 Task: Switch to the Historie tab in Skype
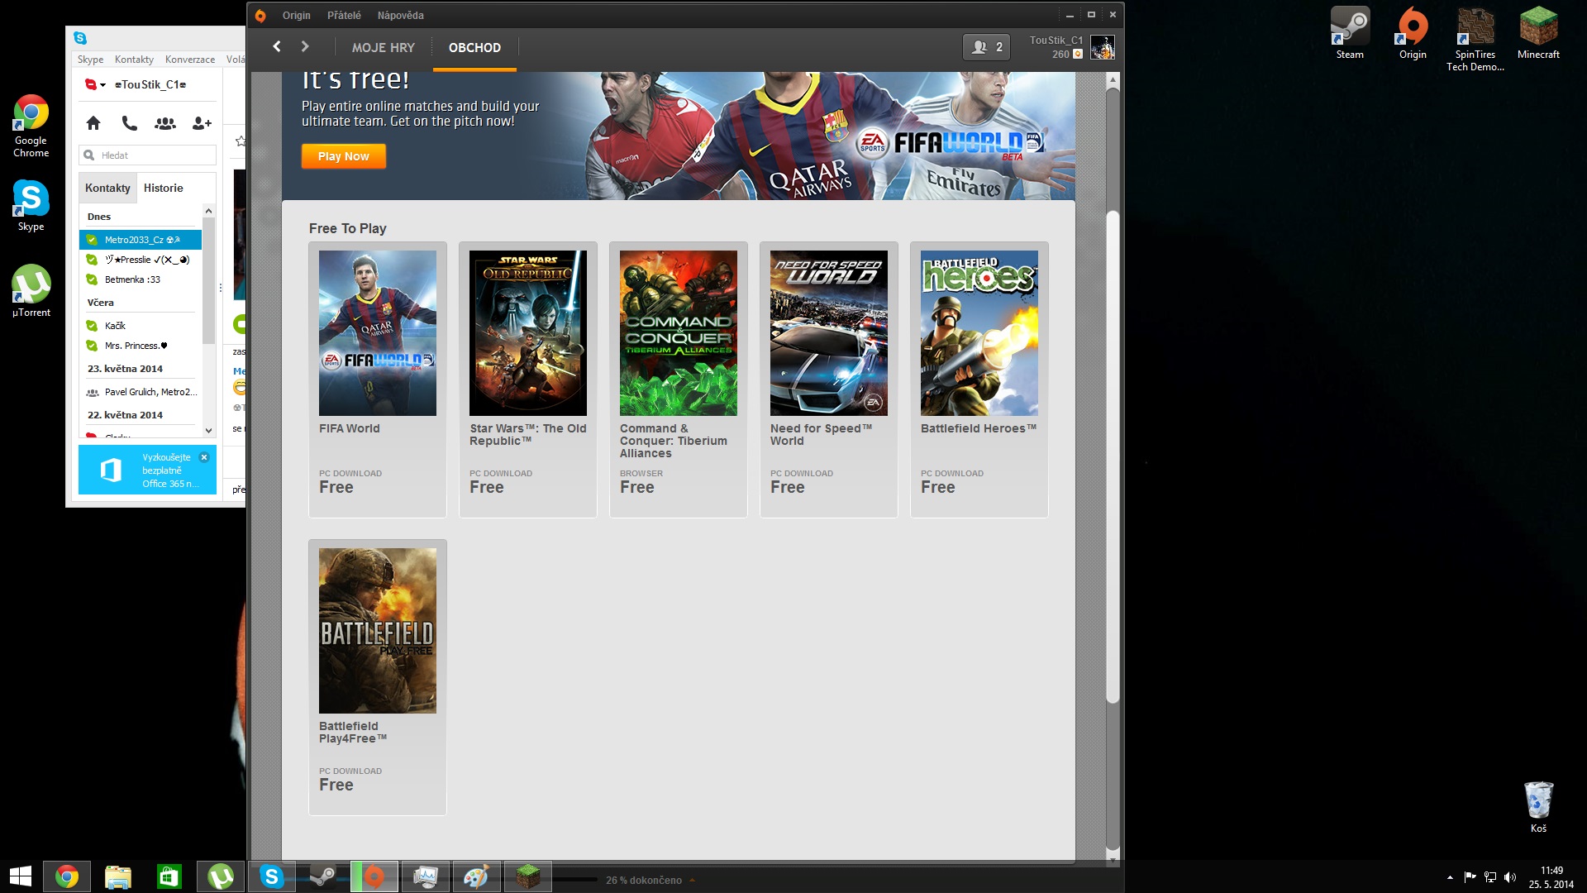pos(163,188)
